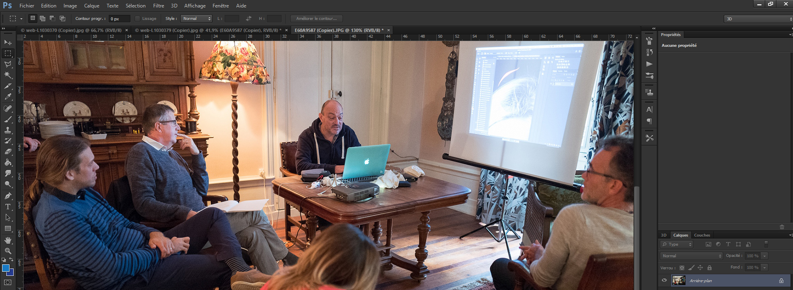Lock transparent pixels in Verrou row
Screen dimensions: 793x290
click(682, 268)
